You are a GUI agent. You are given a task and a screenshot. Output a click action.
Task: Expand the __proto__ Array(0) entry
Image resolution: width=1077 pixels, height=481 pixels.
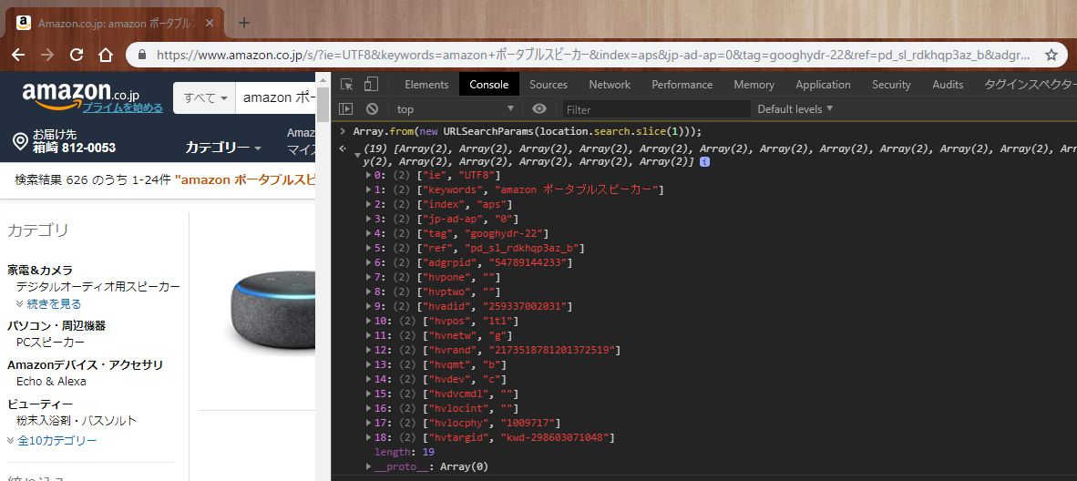point(369,466)
